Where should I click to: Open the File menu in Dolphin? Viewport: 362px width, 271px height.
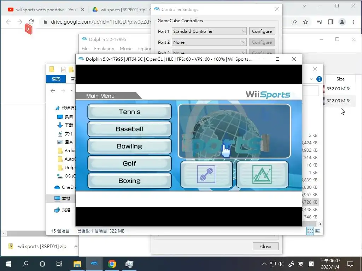tap(85, 49)
